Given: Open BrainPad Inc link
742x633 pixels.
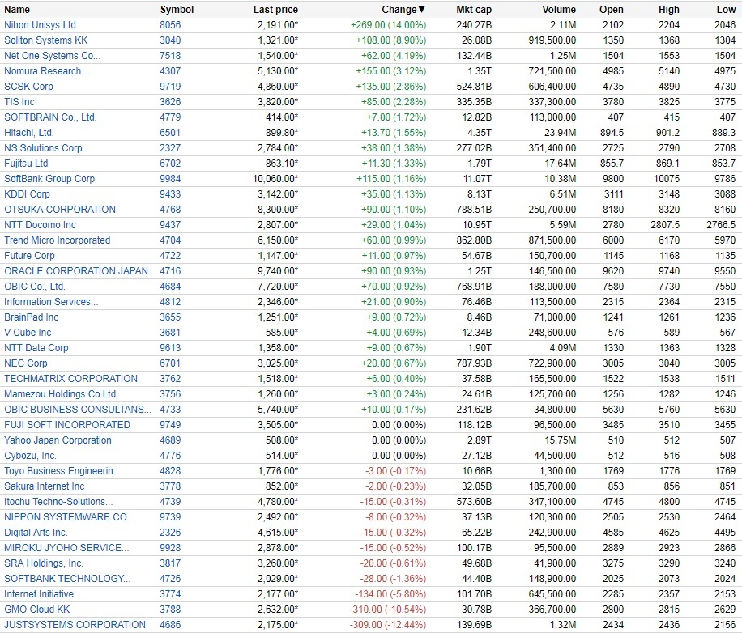Looking at the screenshot, I should (x=32, y=317).
